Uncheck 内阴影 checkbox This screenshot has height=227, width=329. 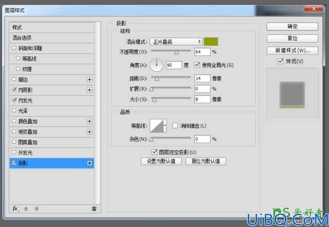point(14,90)
